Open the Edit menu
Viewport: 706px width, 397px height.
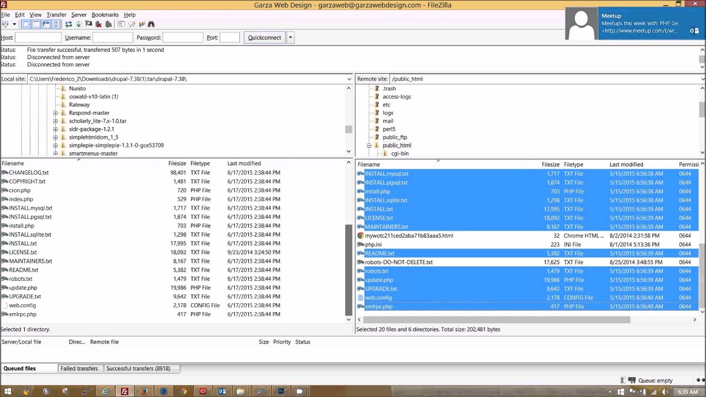click(20, 15)
